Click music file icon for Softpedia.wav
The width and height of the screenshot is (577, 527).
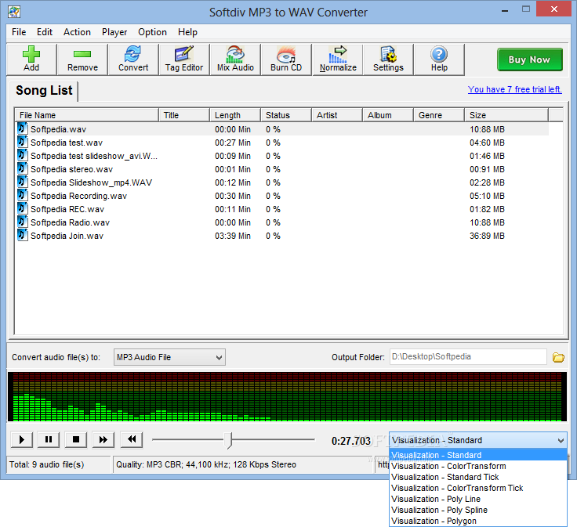[23, 128]
